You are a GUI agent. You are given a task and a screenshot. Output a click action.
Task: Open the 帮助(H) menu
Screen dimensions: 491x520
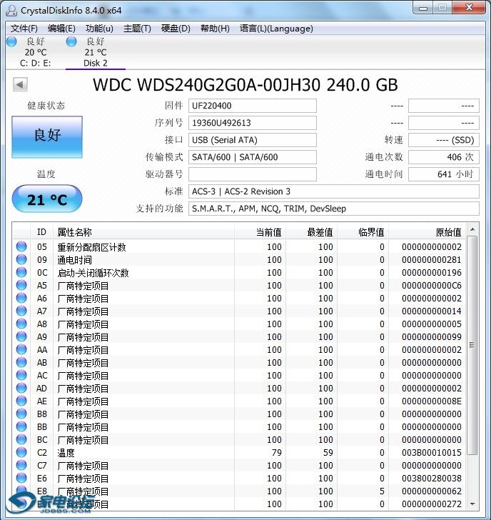coord(215,29)
